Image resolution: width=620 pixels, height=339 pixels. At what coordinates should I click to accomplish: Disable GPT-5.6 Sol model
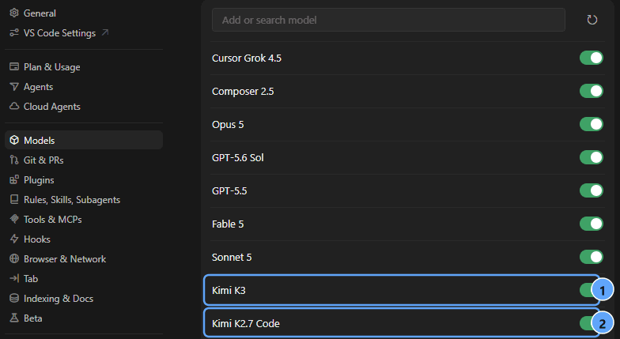(x=592, y=157)
